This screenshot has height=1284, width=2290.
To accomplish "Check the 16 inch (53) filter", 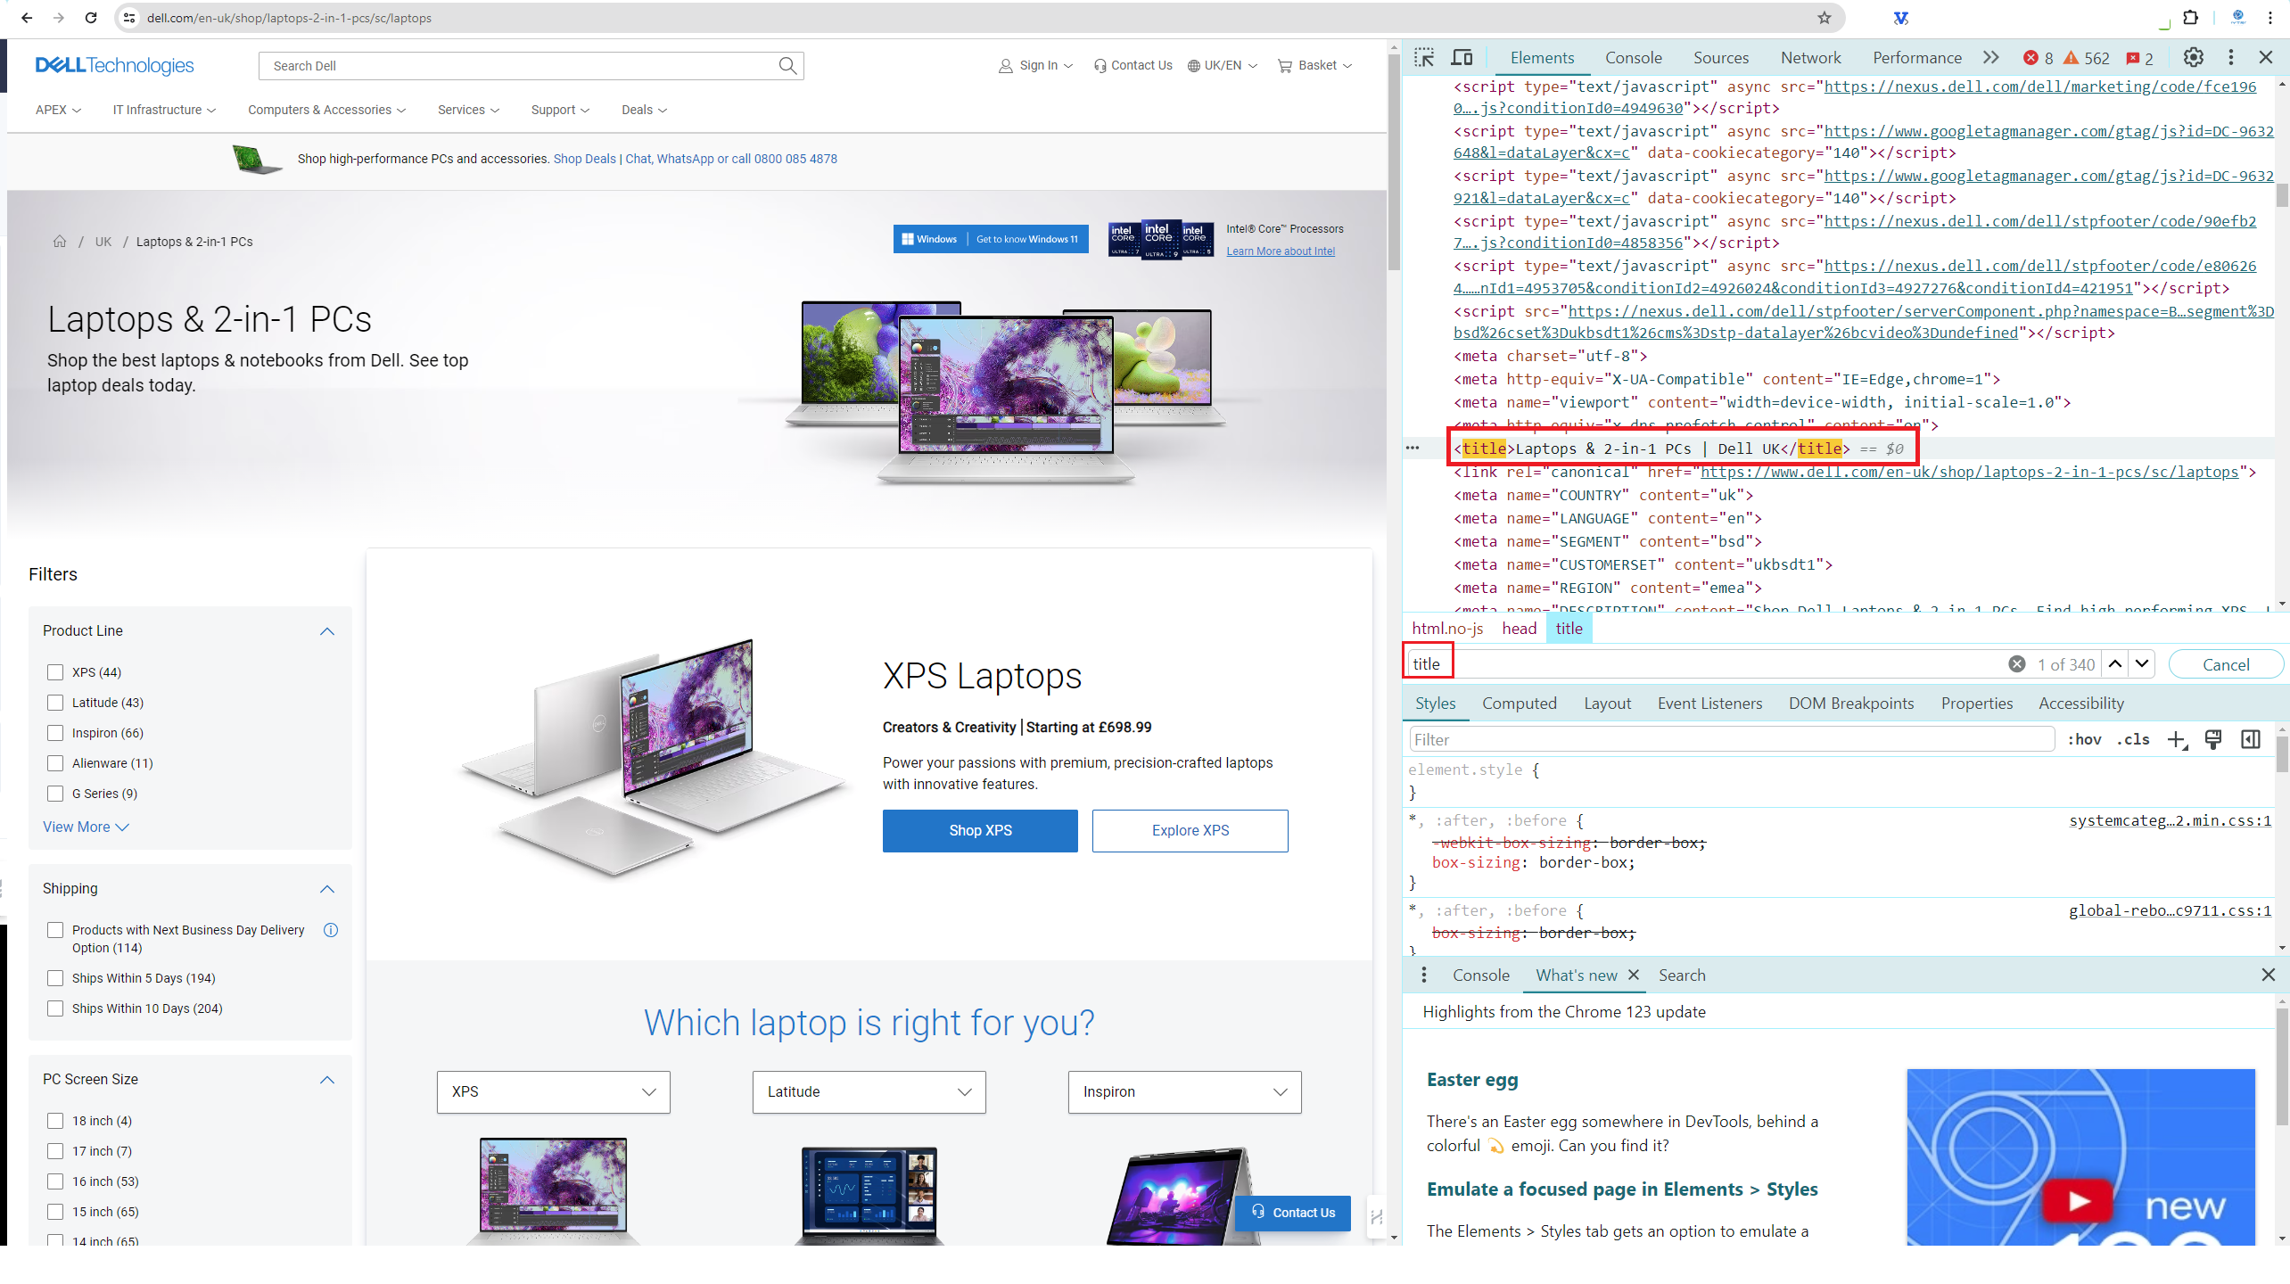I will pos(55,1181).
